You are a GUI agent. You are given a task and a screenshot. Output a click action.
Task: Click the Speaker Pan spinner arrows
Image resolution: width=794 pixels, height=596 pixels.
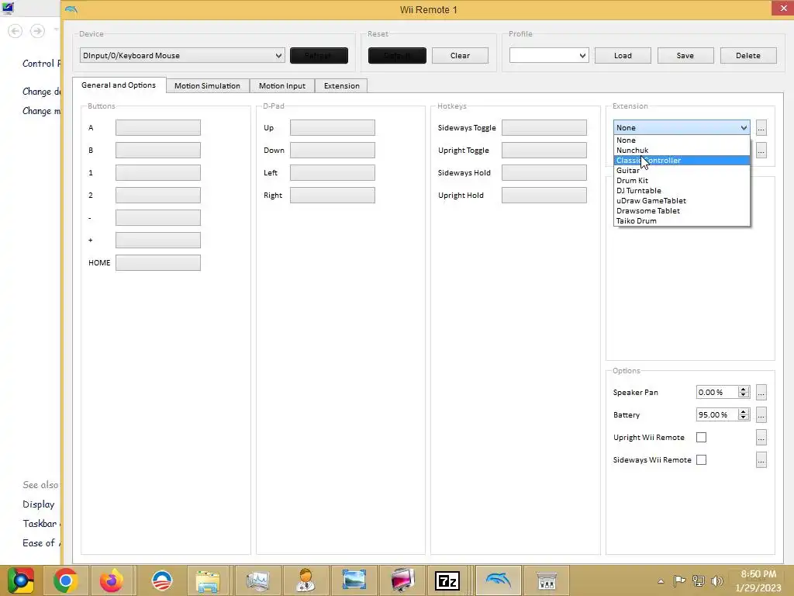click(744, 392)
